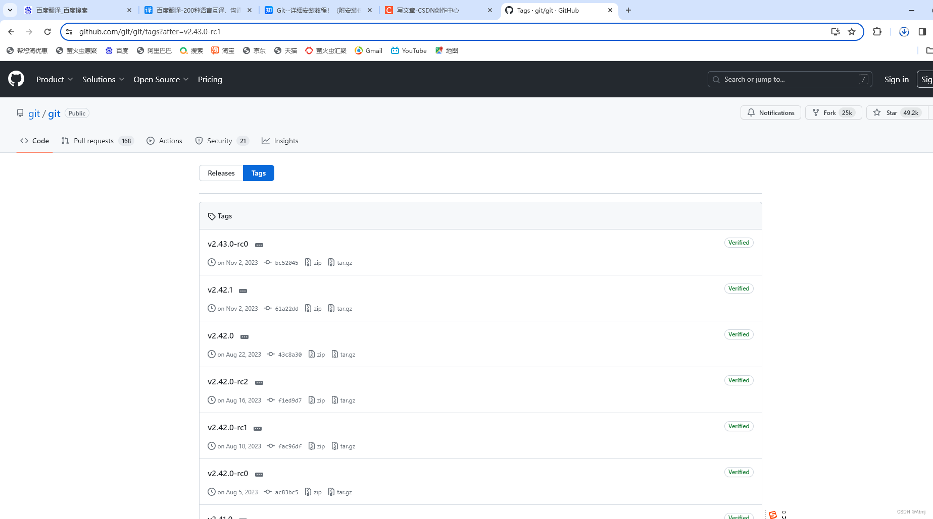Go to the Pricing page
Viewport: 933px width, 519px height.
coord(210,79)
